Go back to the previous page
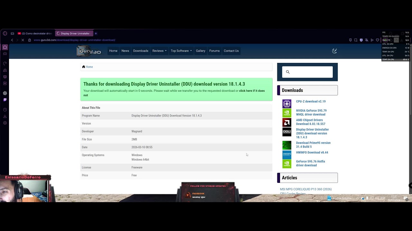Viewport: 412px width, 231px height. click(x=12, y=40)
